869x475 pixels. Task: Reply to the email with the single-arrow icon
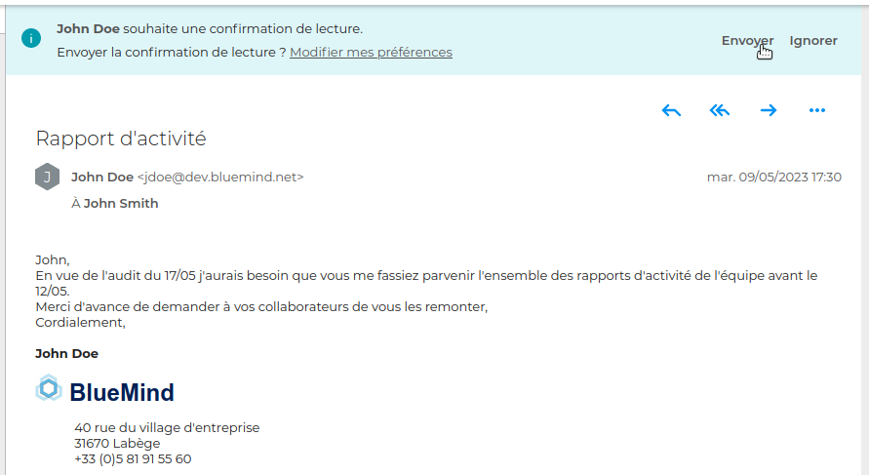pos(671,110)
